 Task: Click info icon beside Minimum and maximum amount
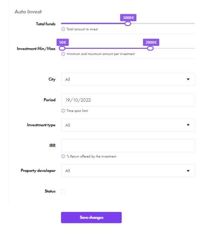[63, 54]
